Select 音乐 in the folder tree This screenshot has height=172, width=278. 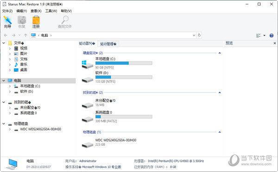[x=24, y=64]
